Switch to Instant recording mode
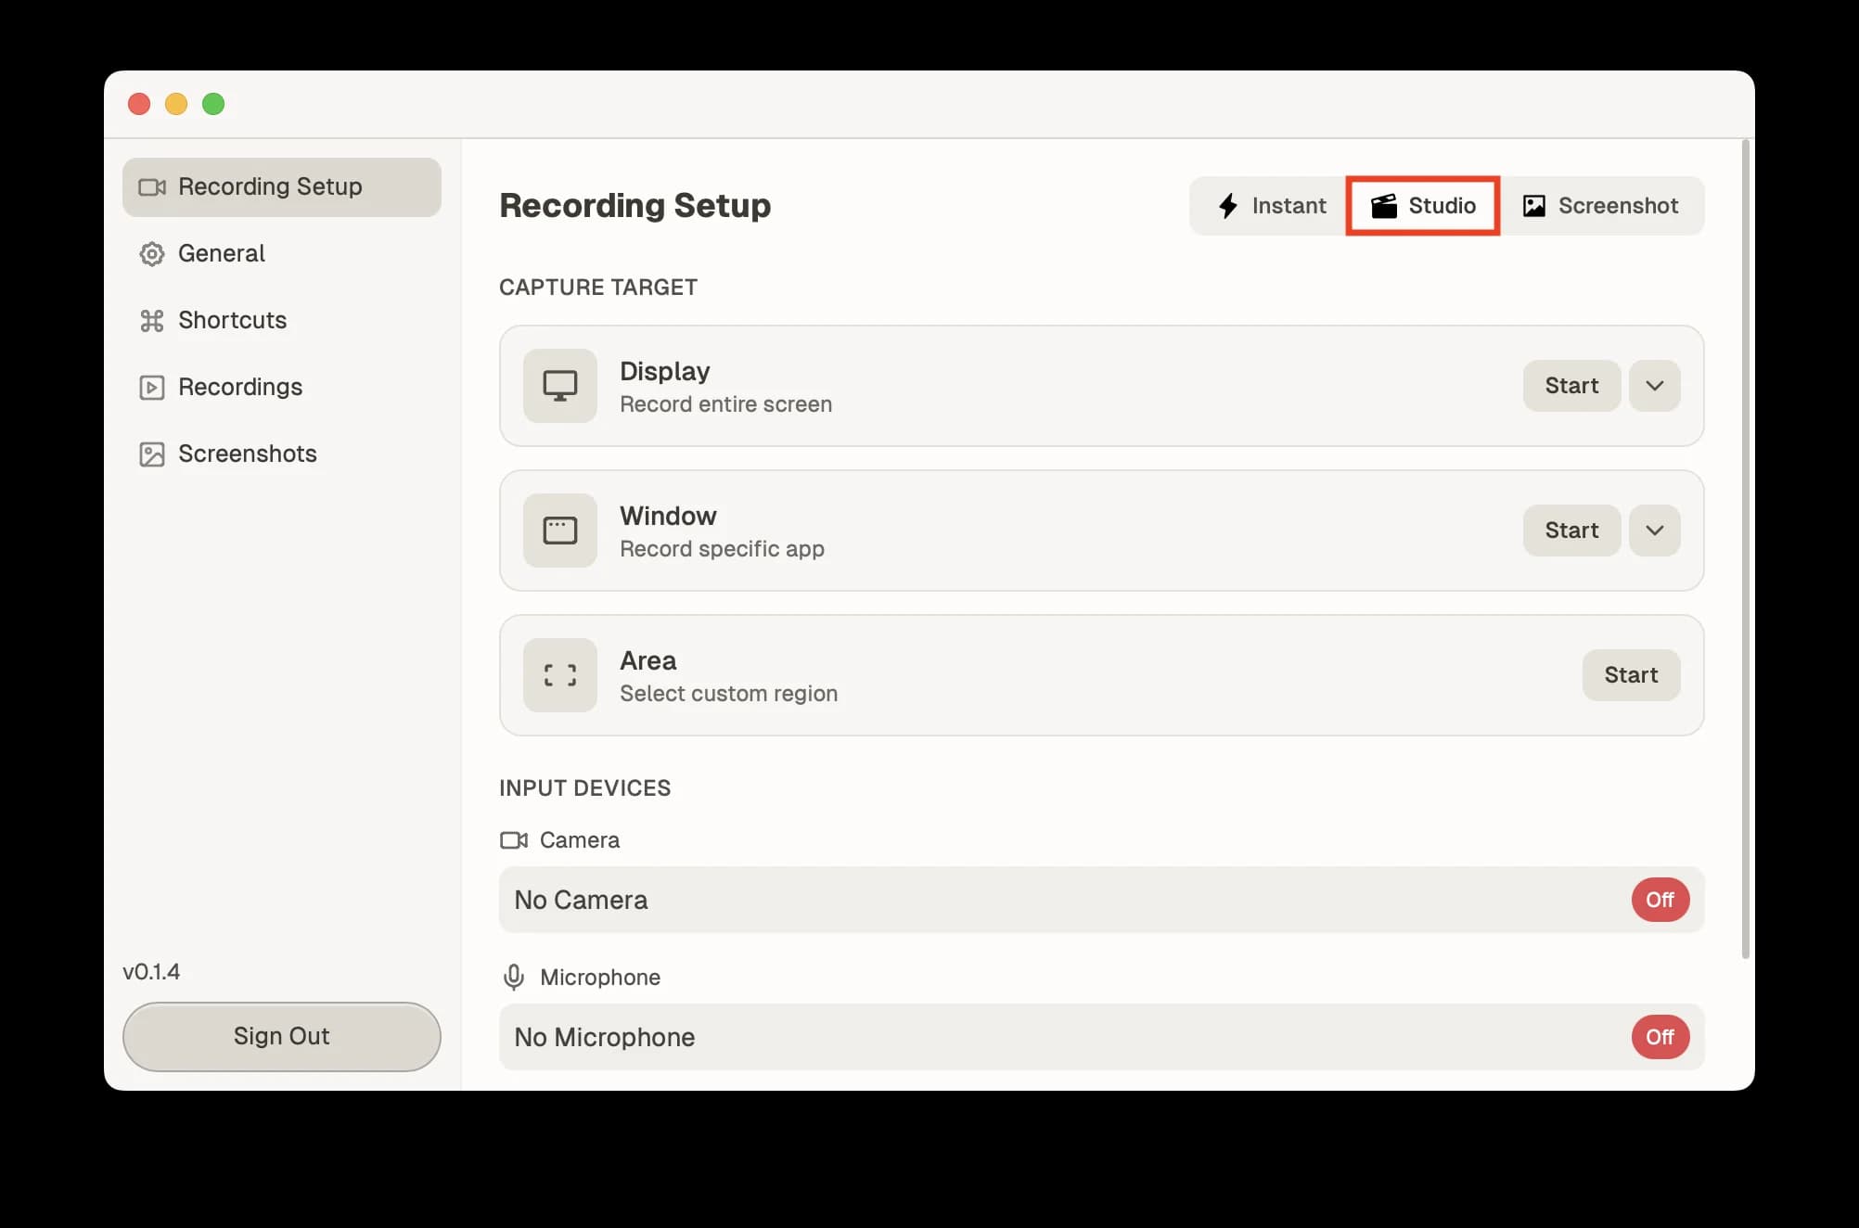Screen dimensions: 1859x1228 pos(1271,205)
